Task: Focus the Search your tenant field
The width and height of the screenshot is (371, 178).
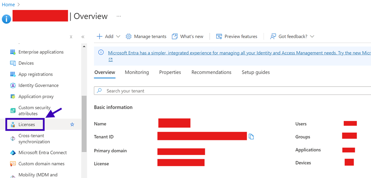Action: (x=232, y=91)
